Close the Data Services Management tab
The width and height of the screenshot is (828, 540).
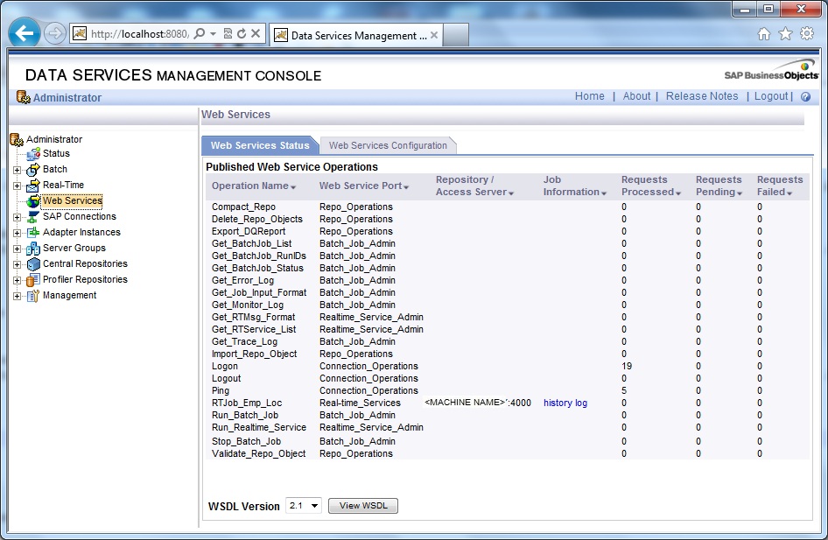434,35
